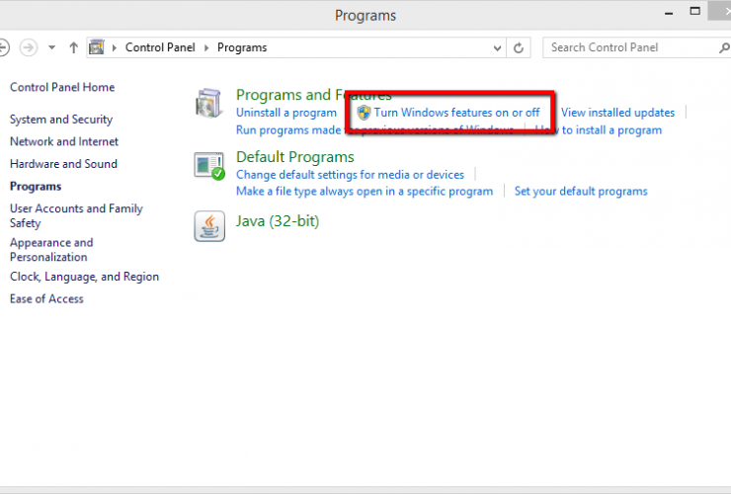
Task: Click Uninstall a program link
Action: 286,113
